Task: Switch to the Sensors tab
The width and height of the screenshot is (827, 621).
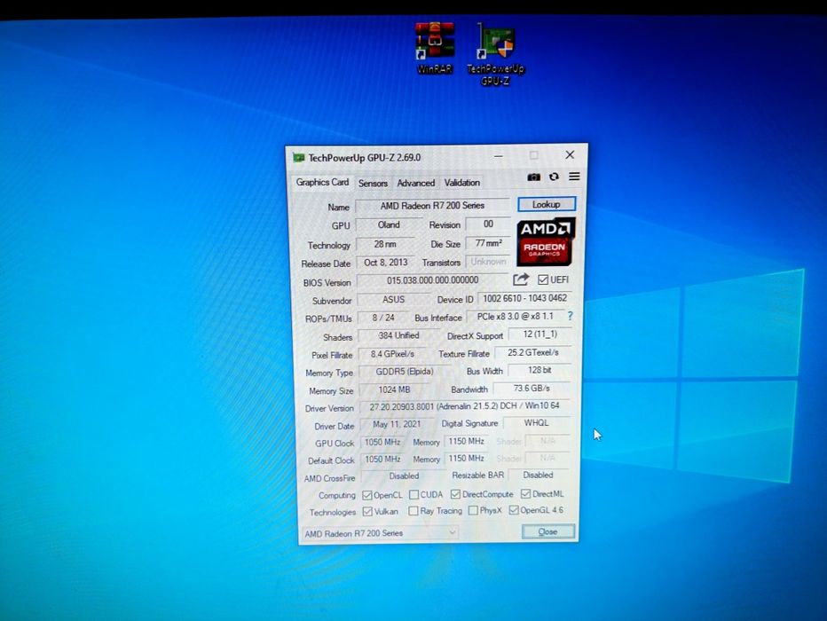Action: pyautogui.click(x=373, y=184)
